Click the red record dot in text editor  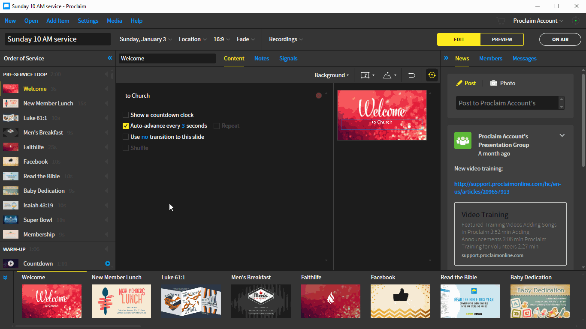click(x=319, y=96)
